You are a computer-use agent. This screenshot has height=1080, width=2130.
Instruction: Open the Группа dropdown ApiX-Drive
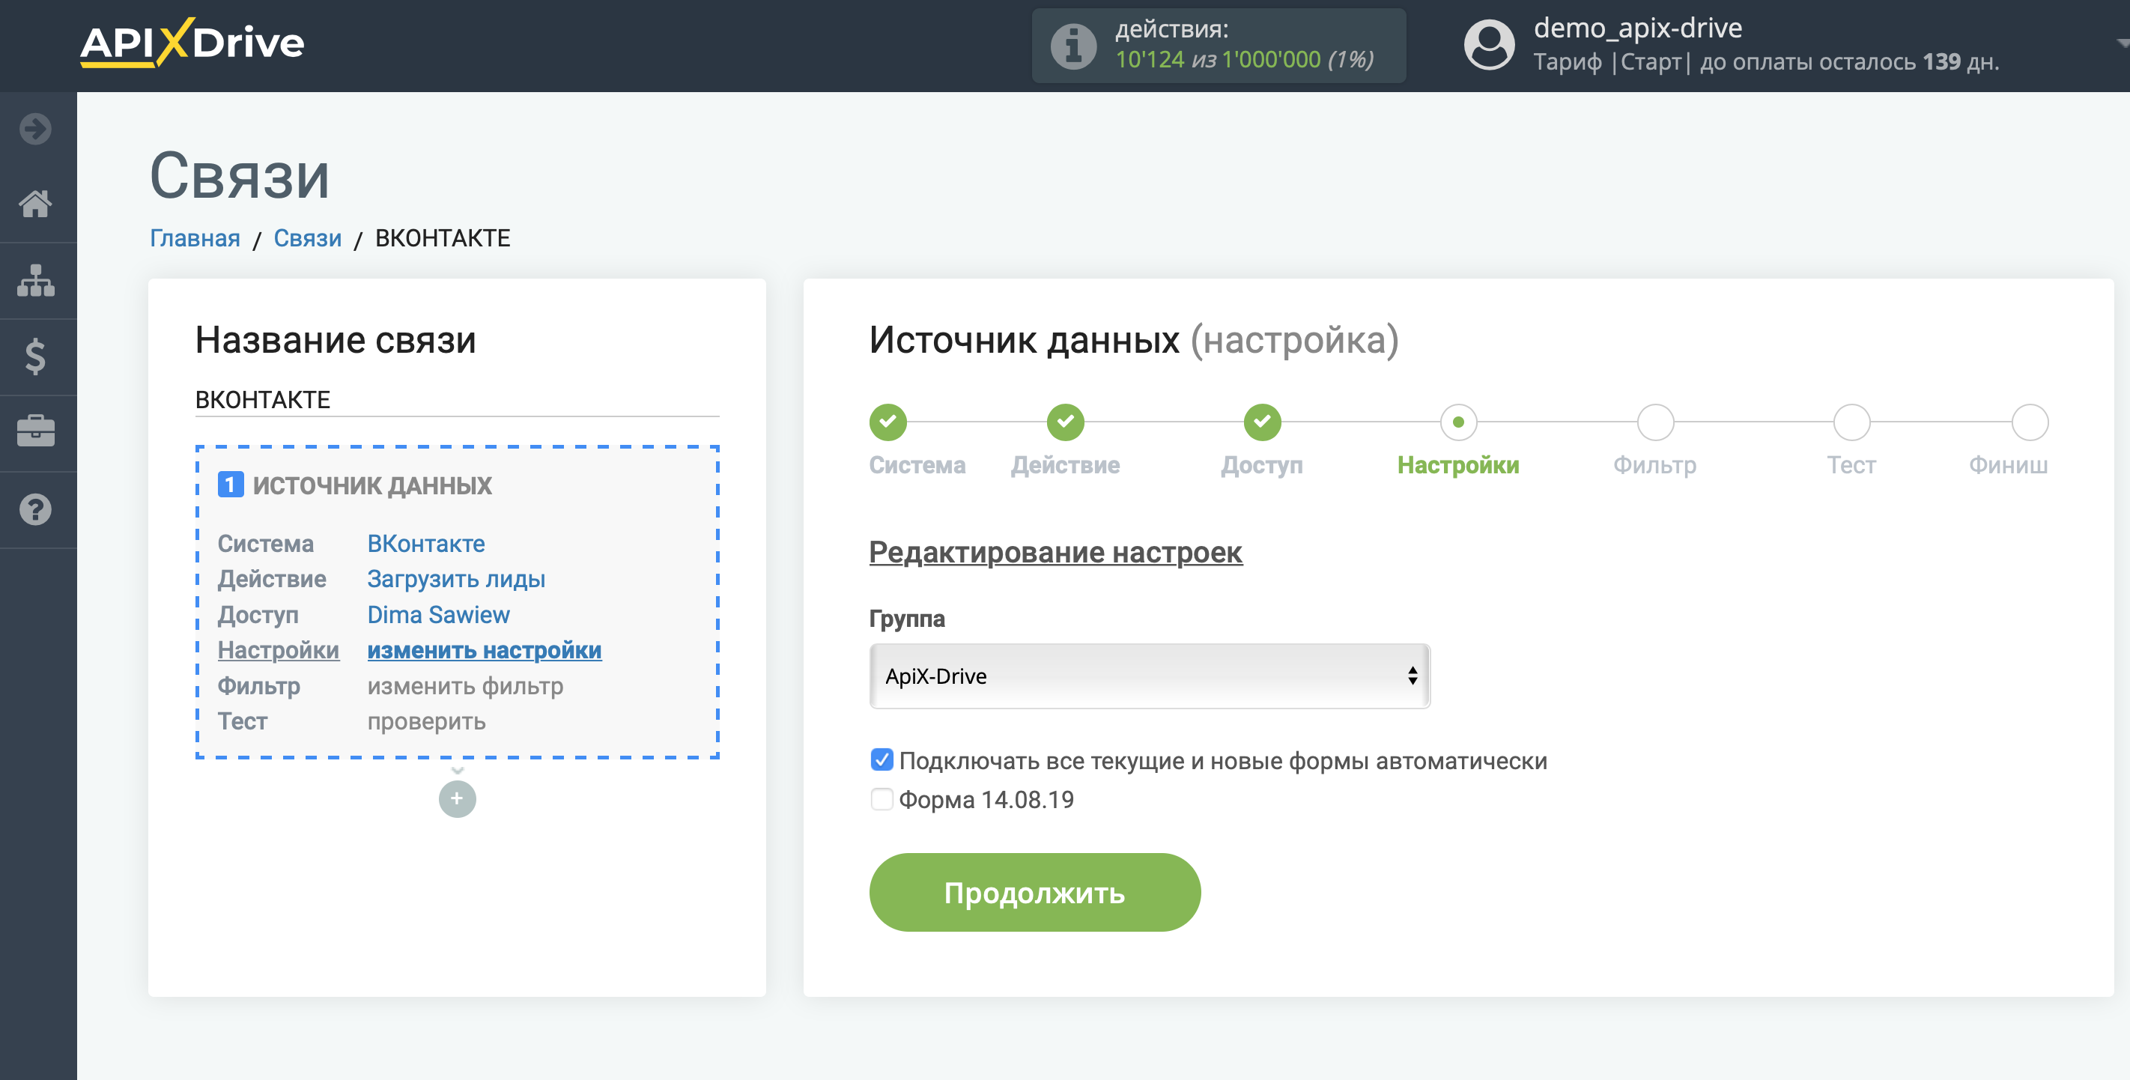coord(1150,676)
